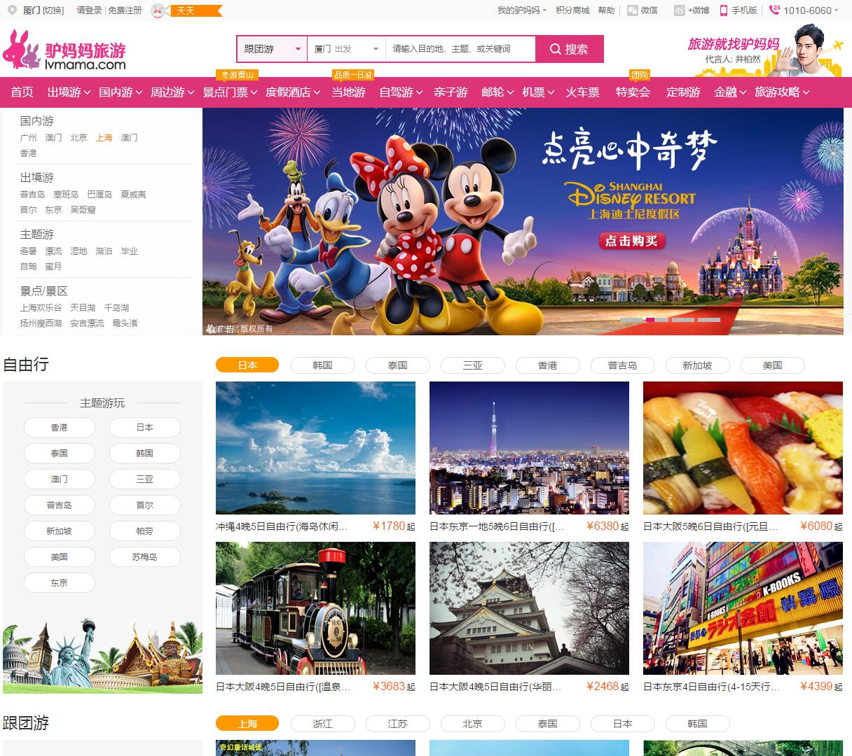Expand the 景点门票 nav dropdown
Viewport: 852px width, 756px height.
pos(230,92)
